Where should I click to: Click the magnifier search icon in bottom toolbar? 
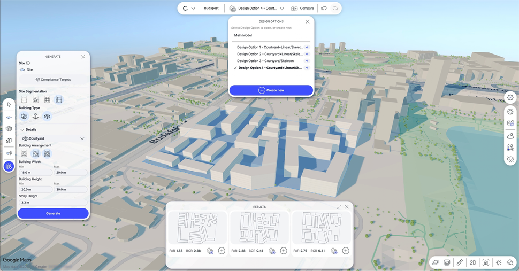(510, 262)
